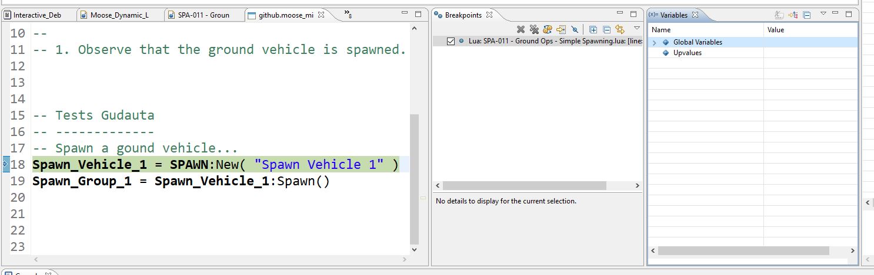Click Expand All in Breakpoints toolbar
Screen dimensions: 874x275
click(593, 29)
